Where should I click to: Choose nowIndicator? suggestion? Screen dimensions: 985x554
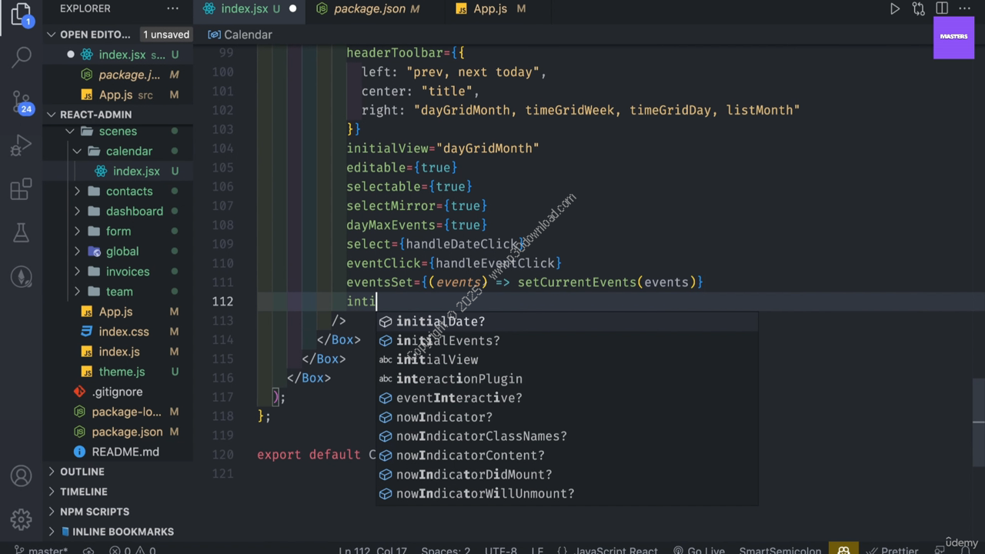coord(567,417)
